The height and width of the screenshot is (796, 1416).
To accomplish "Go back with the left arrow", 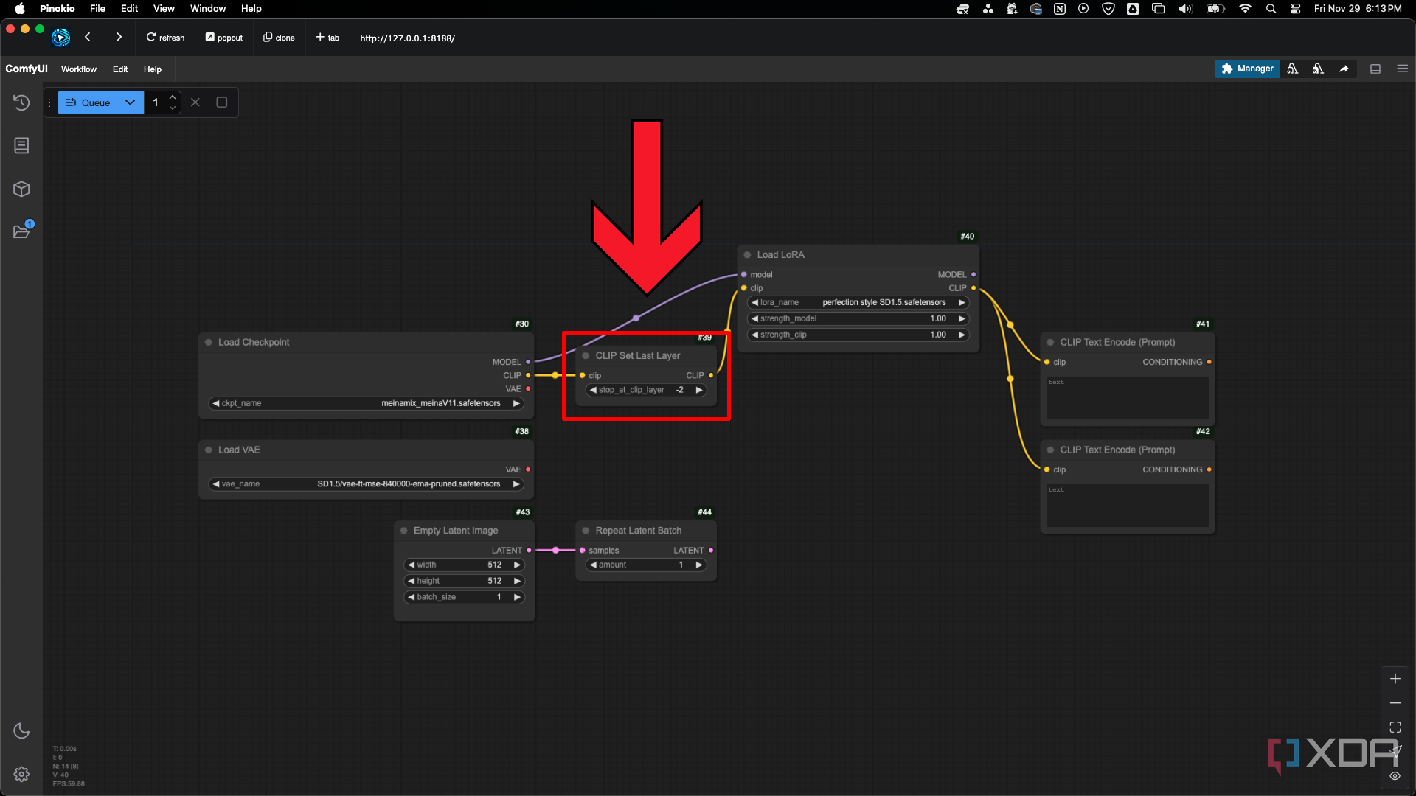I will pos(88,37).
